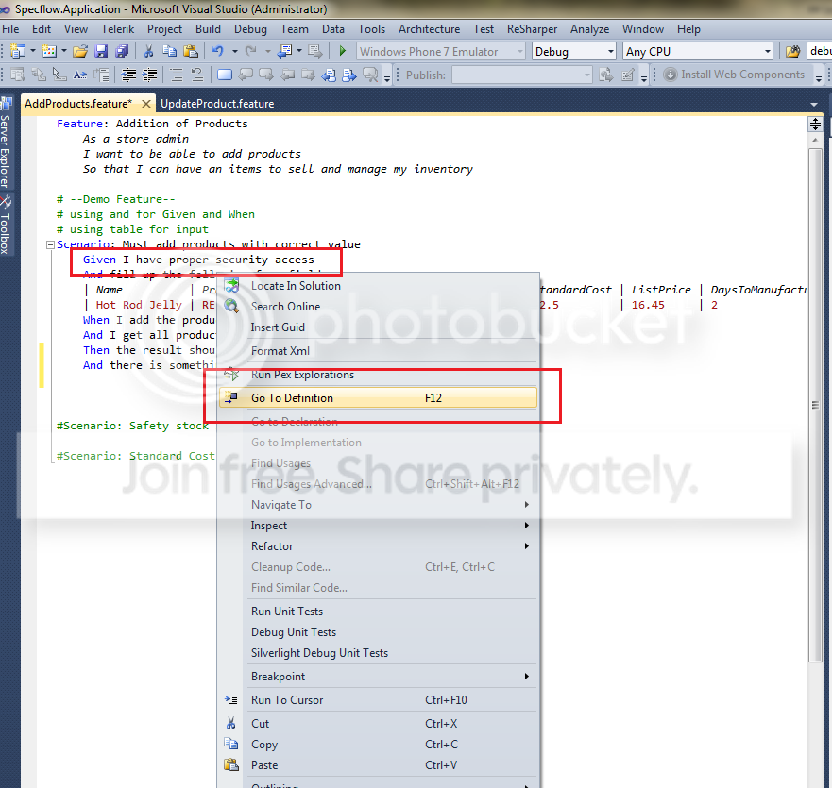Click the Decrease Indent toolbar icon
This screenshot has width=832, height=788.
[129, 75]
